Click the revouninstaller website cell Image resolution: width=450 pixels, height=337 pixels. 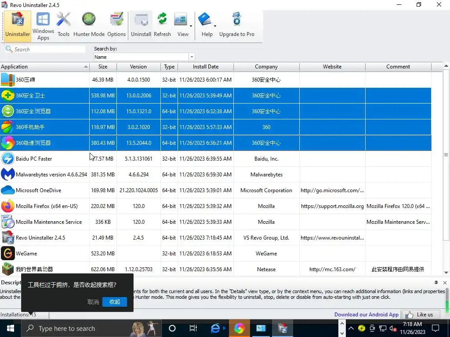pos(332,237)
